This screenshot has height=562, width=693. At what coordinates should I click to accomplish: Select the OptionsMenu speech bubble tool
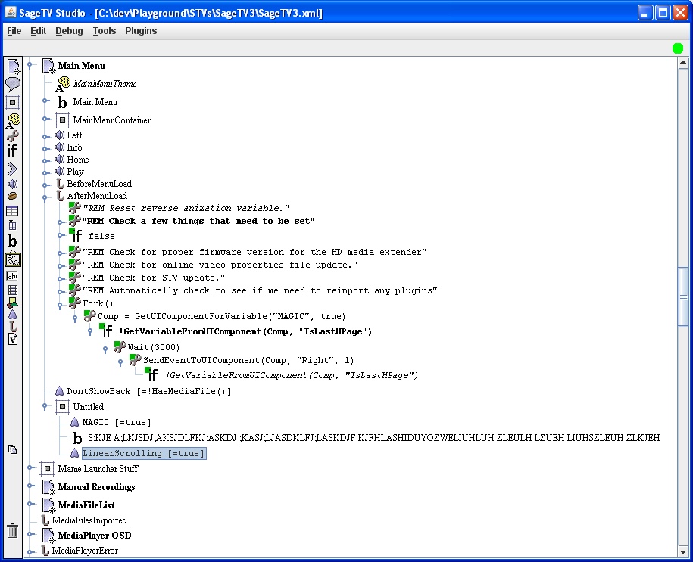pos(13,84)
